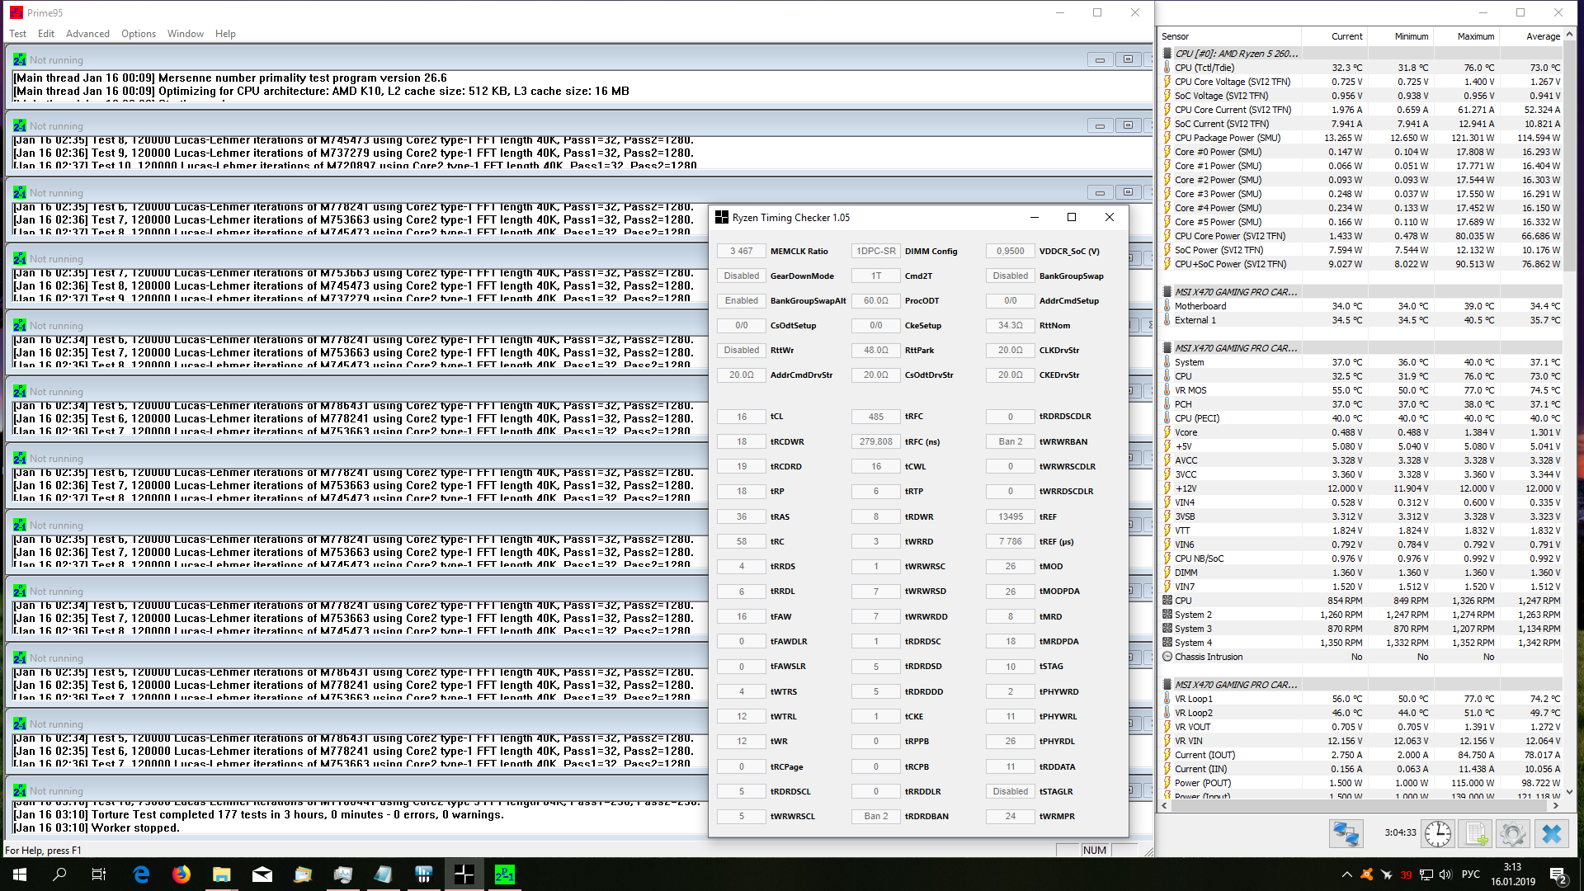
Task: Expand the hidden system tray icons chevron
Action: 1347,874
